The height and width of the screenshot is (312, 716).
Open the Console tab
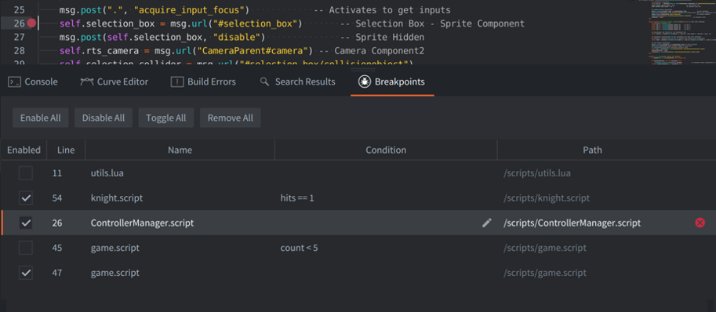(34, 82)
